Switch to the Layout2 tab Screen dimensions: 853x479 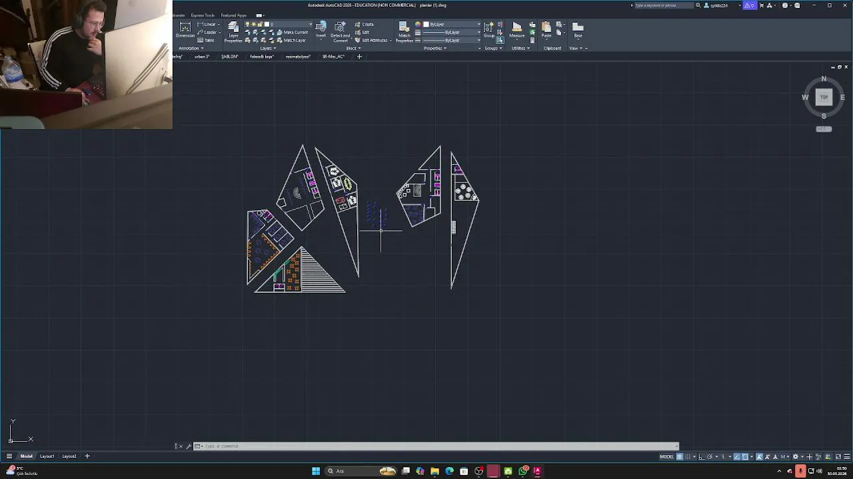pyautogui.click(x=69, y=456)
